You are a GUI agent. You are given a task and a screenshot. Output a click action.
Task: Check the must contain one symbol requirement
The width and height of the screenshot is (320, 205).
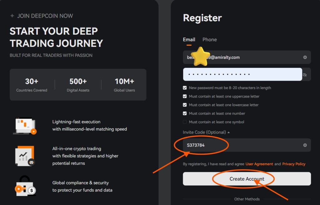(185, 122)
